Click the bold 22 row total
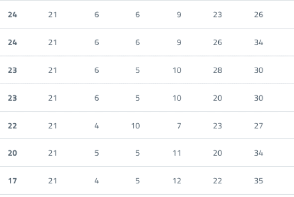The image size is (294, 197). click(x=13, y=126)
